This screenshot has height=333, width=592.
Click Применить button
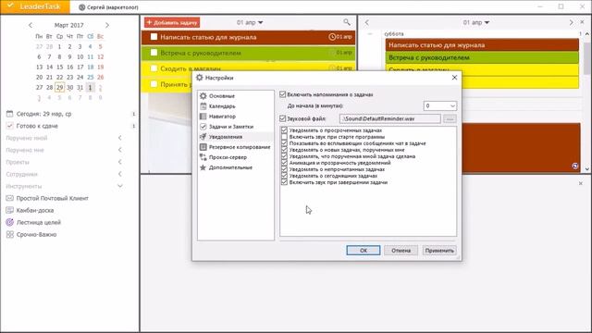pyautogui.click(x=439, y=251)
